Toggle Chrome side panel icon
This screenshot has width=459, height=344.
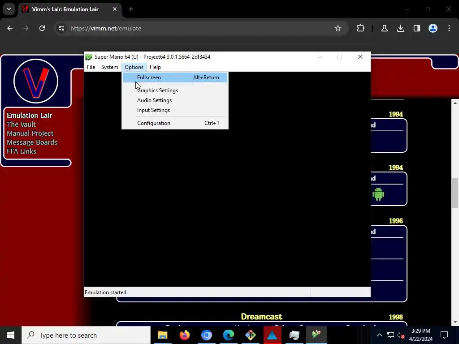click(417, 28)
